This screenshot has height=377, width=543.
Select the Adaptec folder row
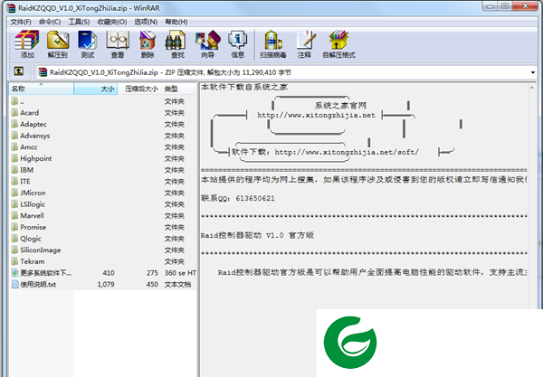click(x=104, y=124)
